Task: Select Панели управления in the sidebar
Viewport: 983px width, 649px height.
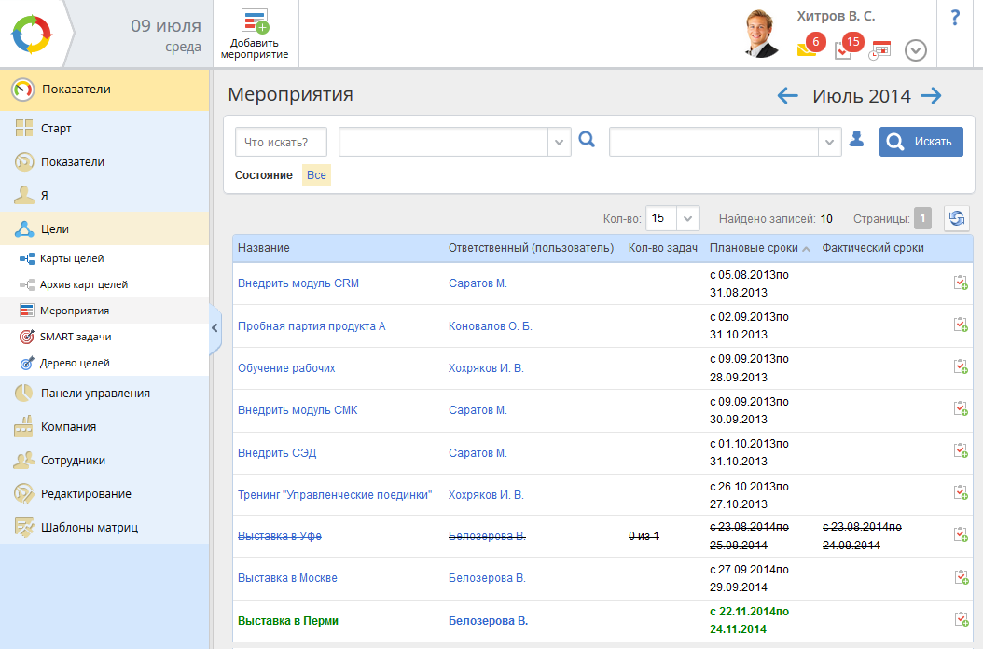Action: coord(95,393)
